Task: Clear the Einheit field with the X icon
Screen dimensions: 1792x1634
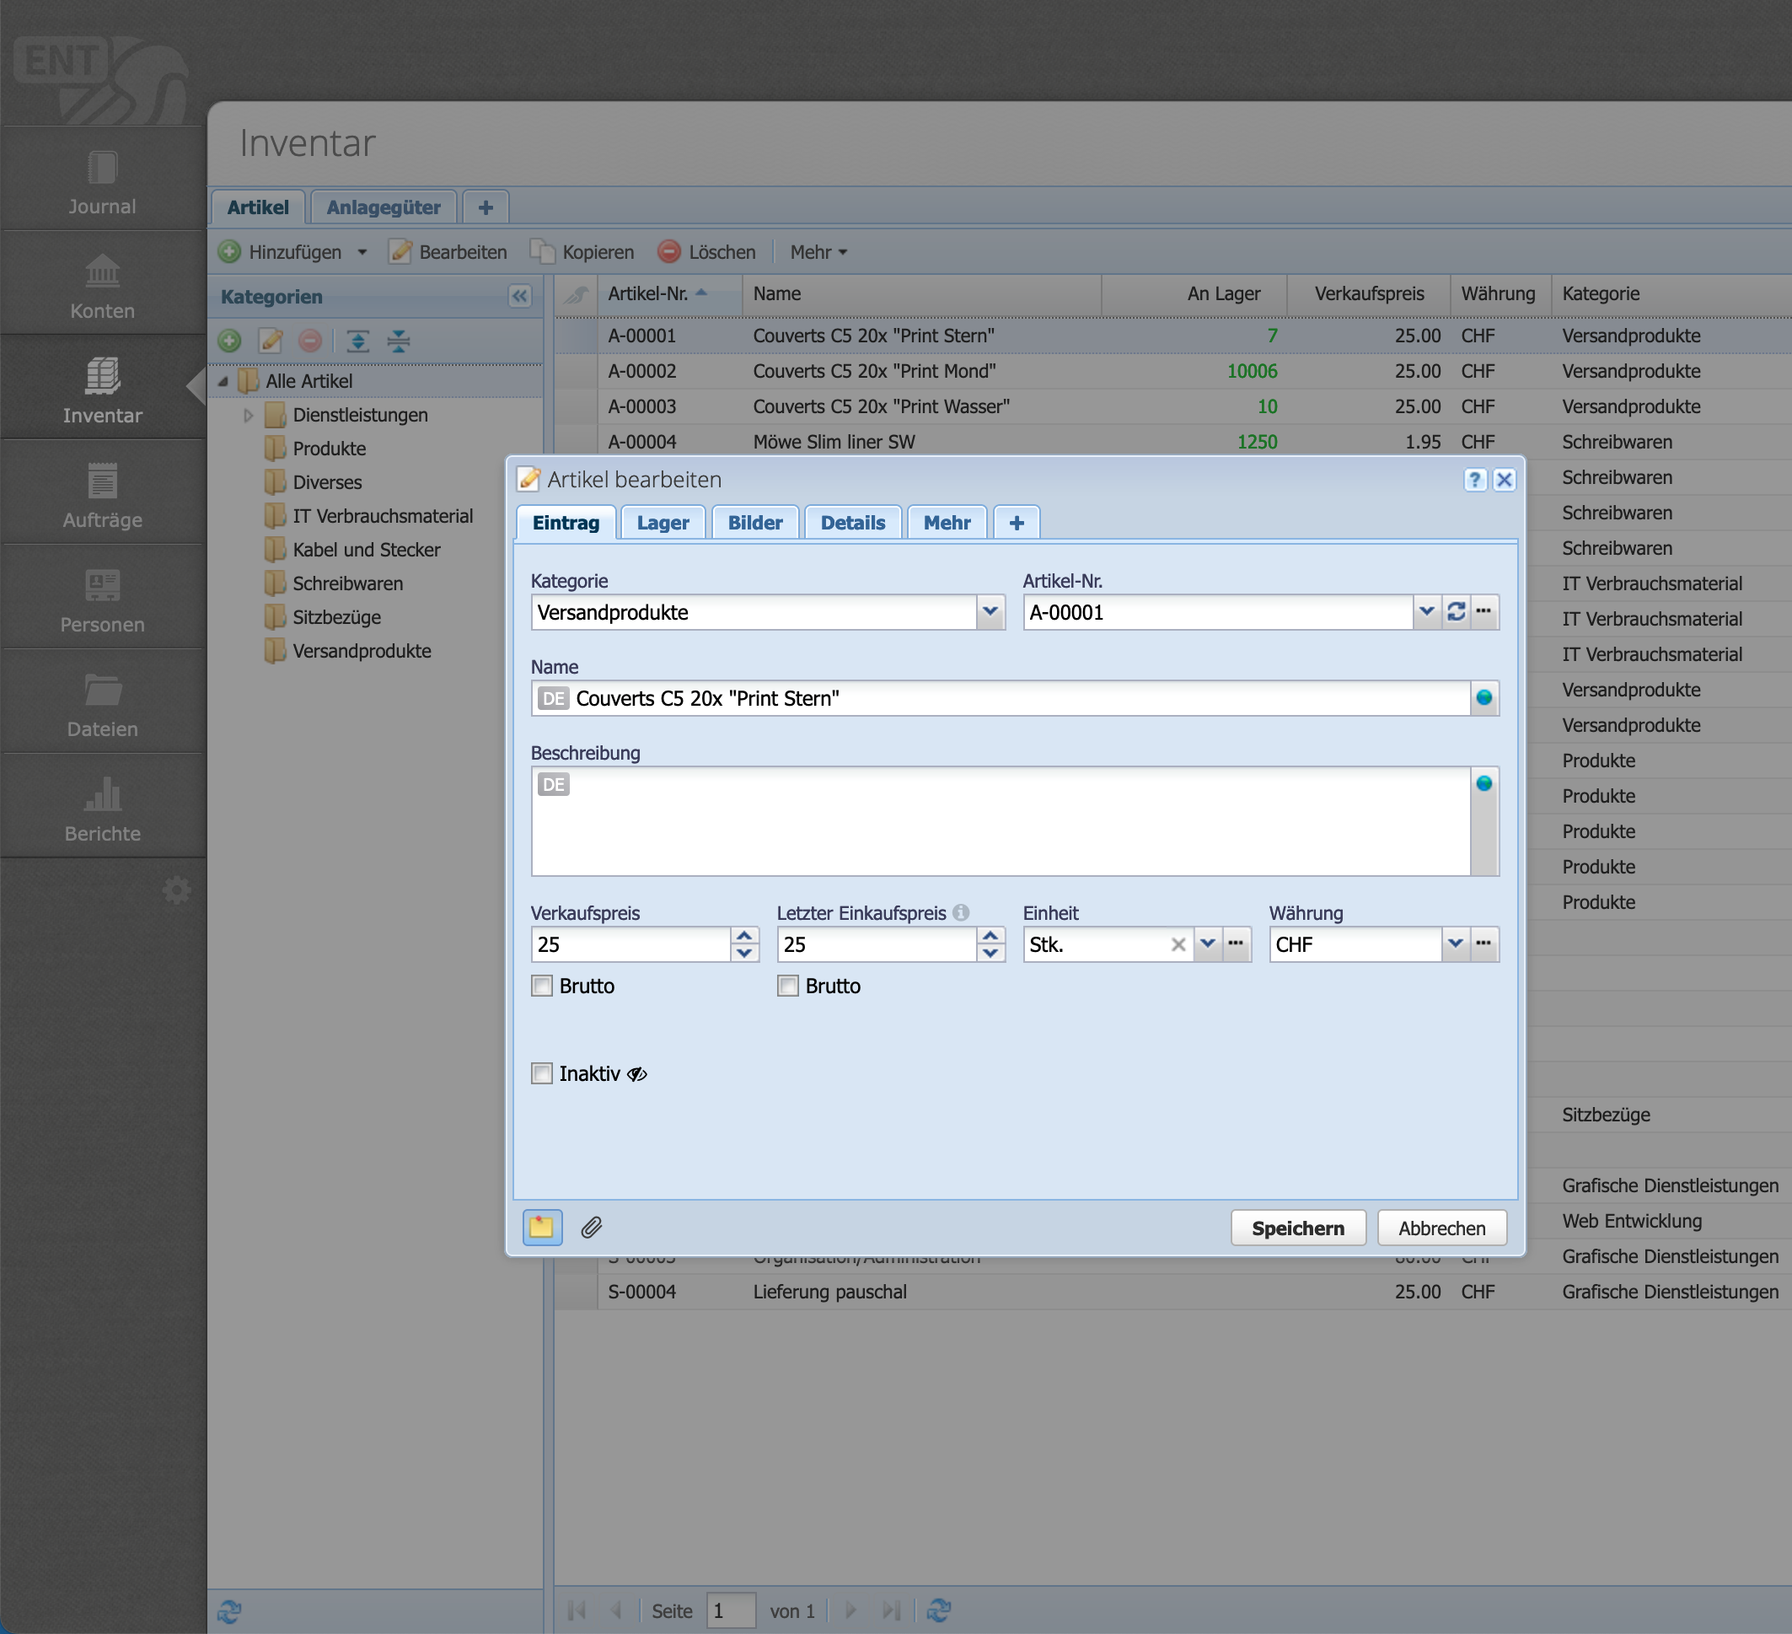Action: coord(1178,944)
